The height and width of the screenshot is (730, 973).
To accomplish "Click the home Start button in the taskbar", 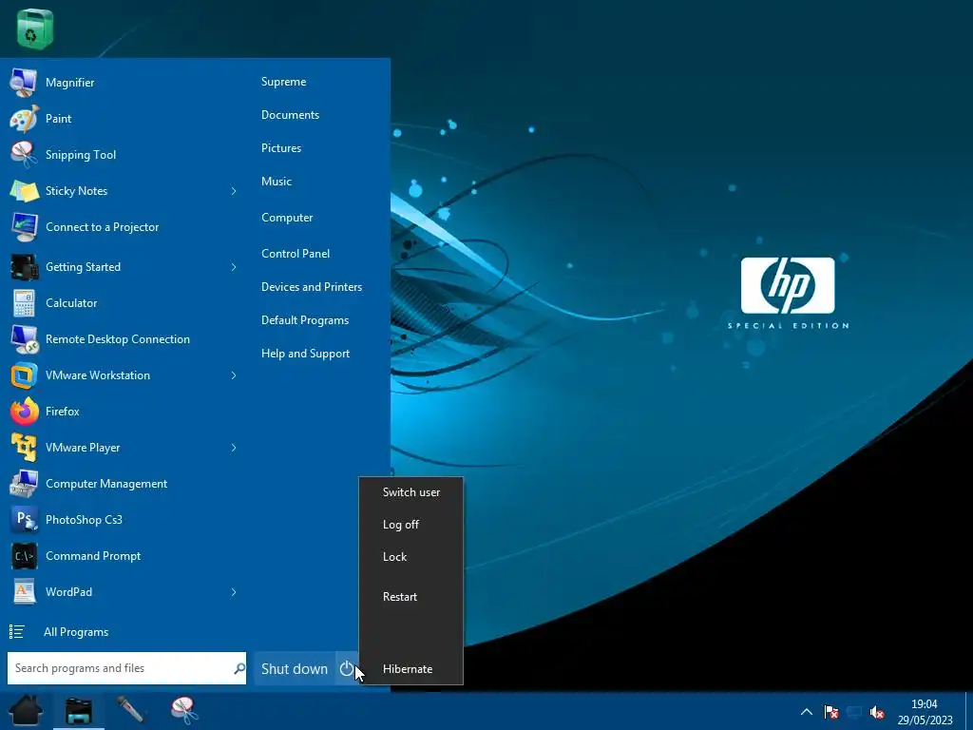I will click(x=26, y=710).
